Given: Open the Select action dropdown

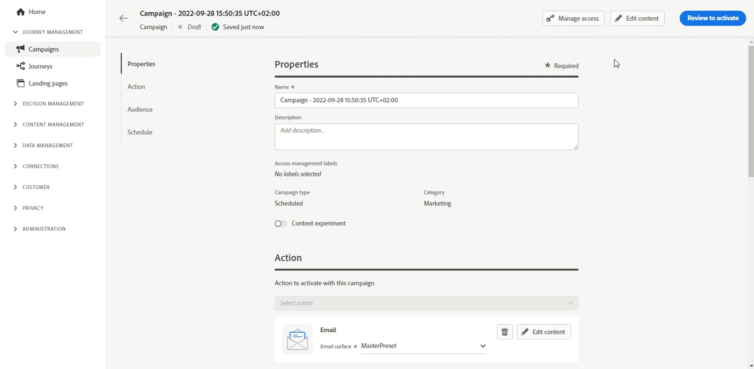Looking at the screenshot, I should [426, 303].
